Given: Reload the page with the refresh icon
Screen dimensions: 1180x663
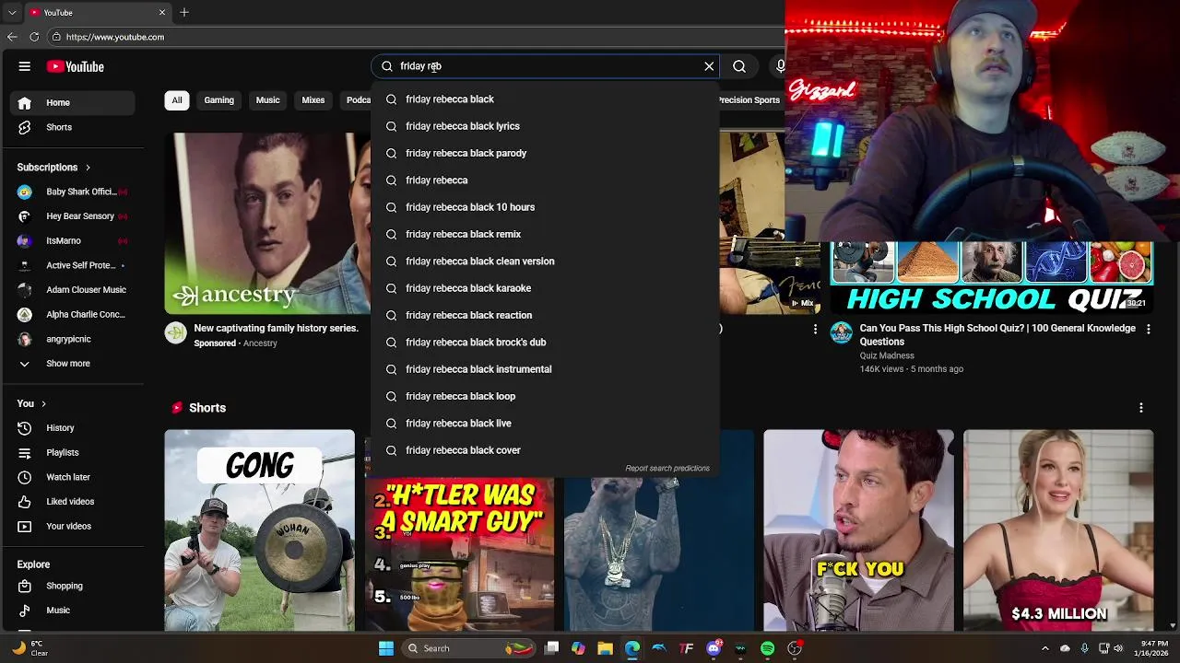Looking at the screenshot, I should 34,37.
